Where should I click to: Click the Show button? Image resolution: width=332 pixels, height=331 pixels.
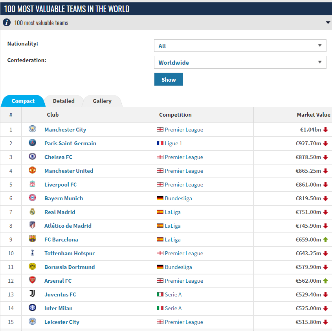[x=168, y=79]
